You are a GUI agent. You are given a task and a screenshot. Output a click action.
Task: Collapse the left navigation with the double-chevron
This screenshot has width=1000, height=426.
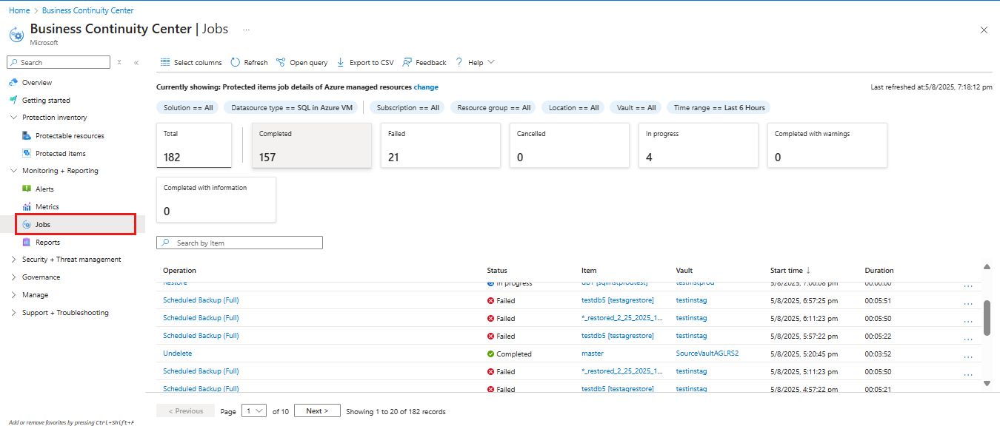[x=136, y=62]
